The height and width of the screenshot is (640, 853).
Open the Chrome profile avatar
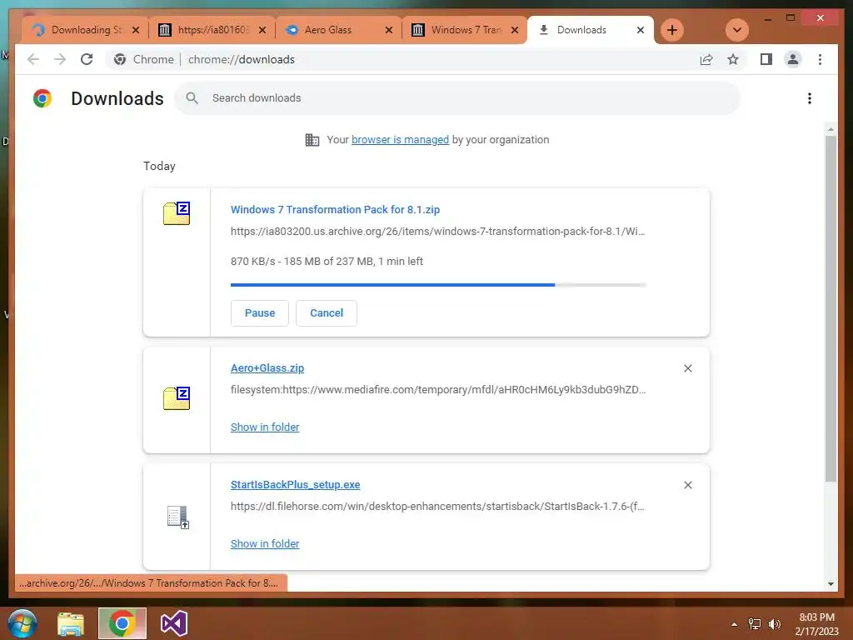pos(793,59)
